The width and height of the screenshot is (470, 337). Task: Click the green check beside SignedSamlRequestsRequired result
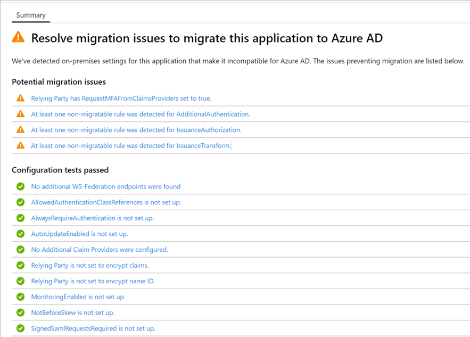coord(20,328)
